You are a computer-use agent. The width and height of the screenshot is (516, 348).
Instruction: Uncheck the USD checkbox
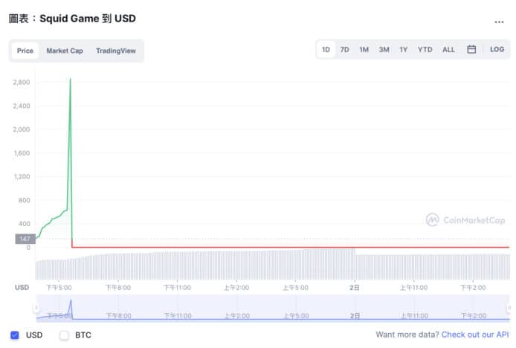[15, 335]
